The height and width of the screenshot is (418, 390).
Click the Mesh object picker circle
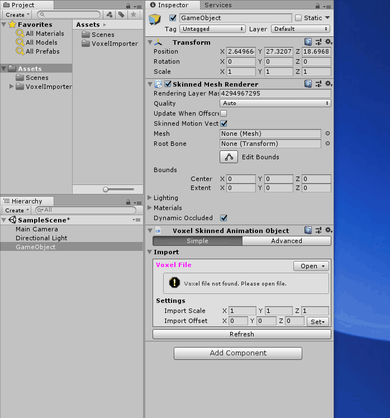(x=327, y=134)
